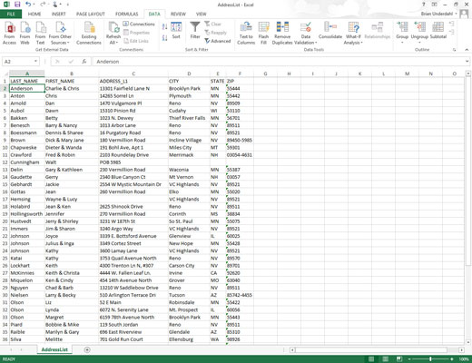Screen dimensions: 472x363
Task: Run Flash Fill
Action: pos(263,33)
